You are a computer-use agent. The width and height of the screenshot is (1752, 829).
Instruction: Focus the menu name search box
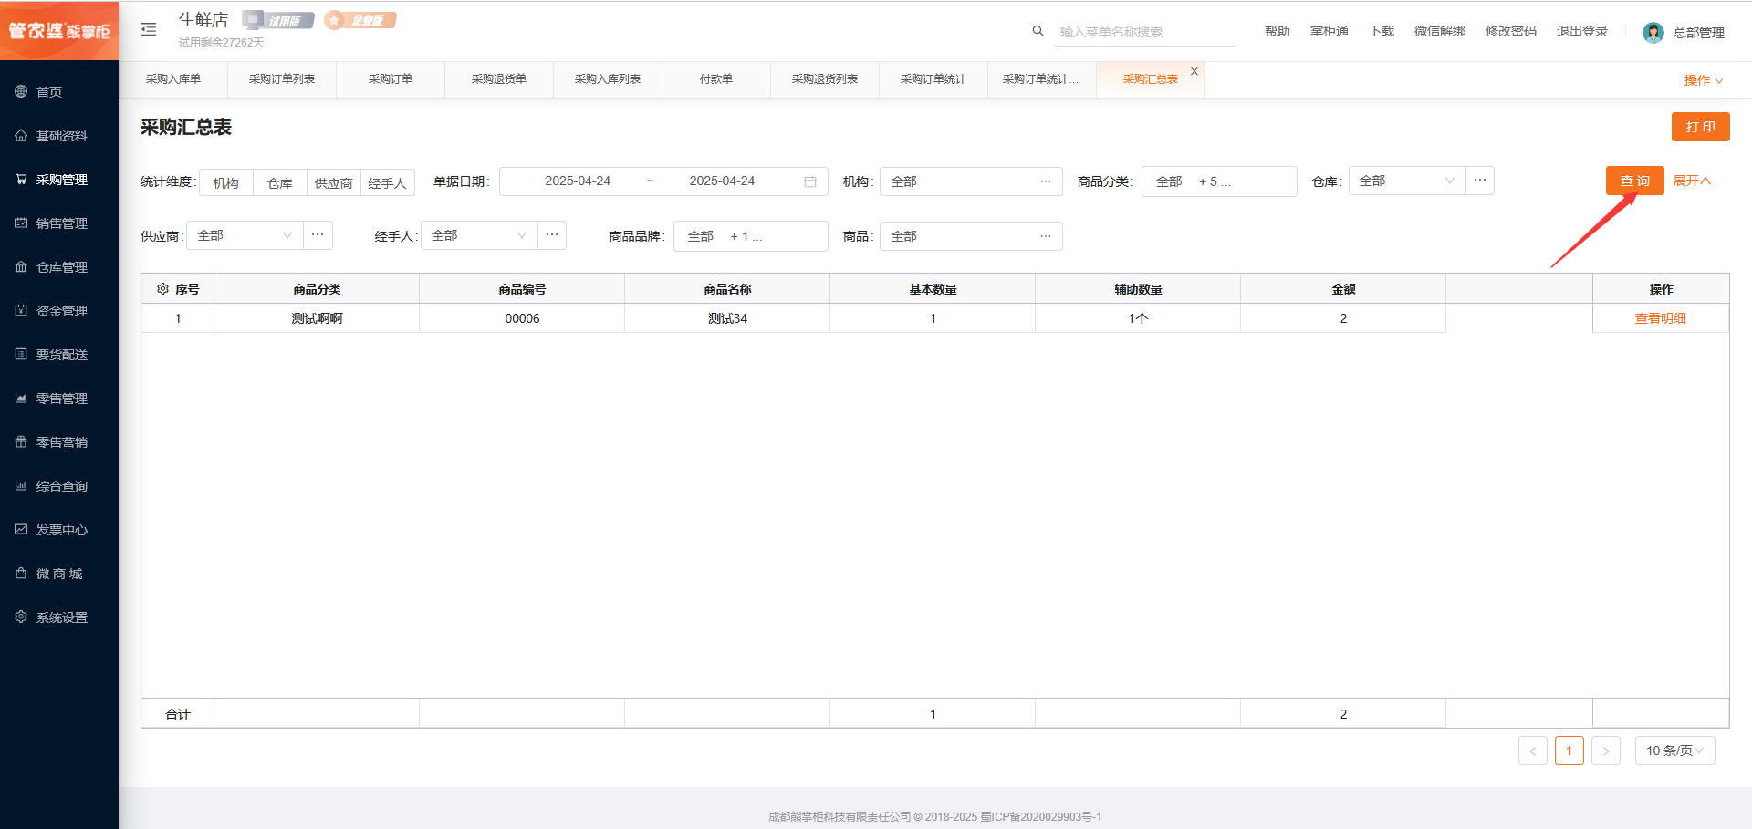point(1145,32)
